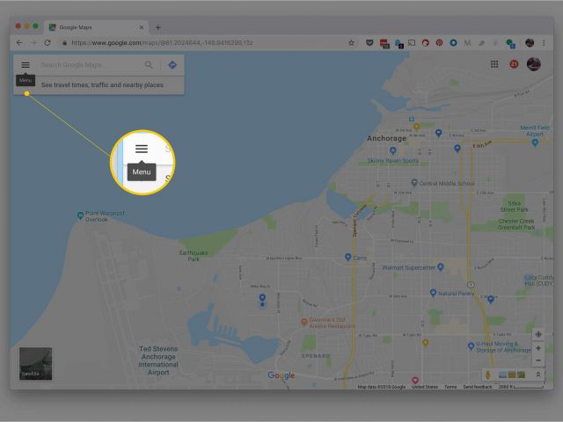The image size is (563, 422).
Task: Open directions with the blue arrow icon
Action: (172, 64)
